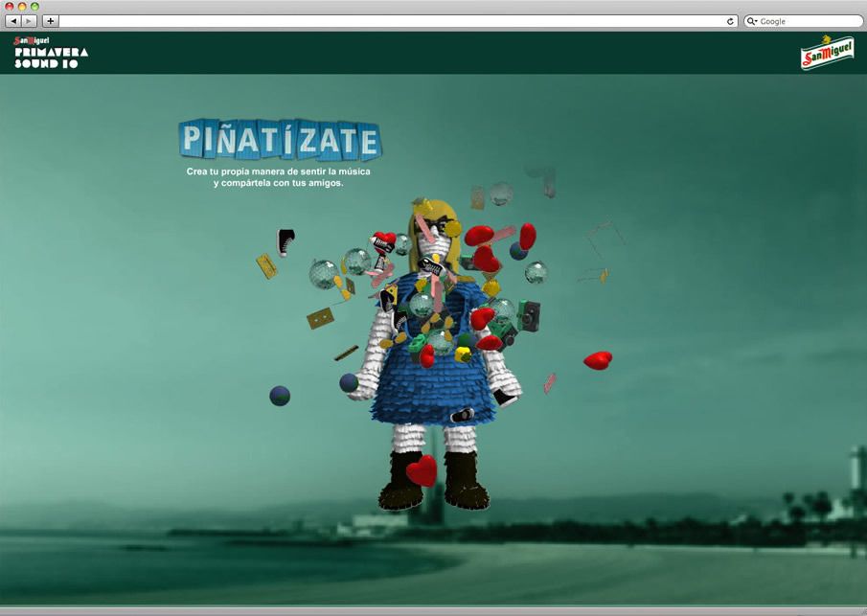The width and height of the screenshot is (867, 616).
Task: Minimize the browser with yellow button
Action: pyautogui.click(x=22, y=6)
